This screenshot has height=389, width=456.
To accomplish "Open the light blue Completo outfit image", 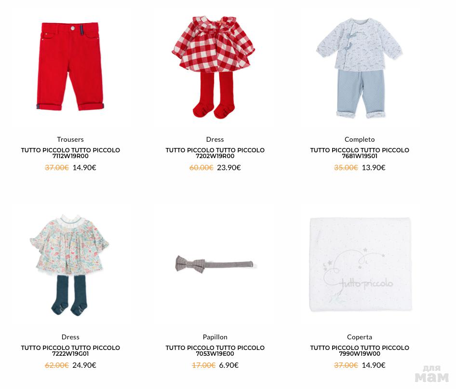I will [360, 68].
